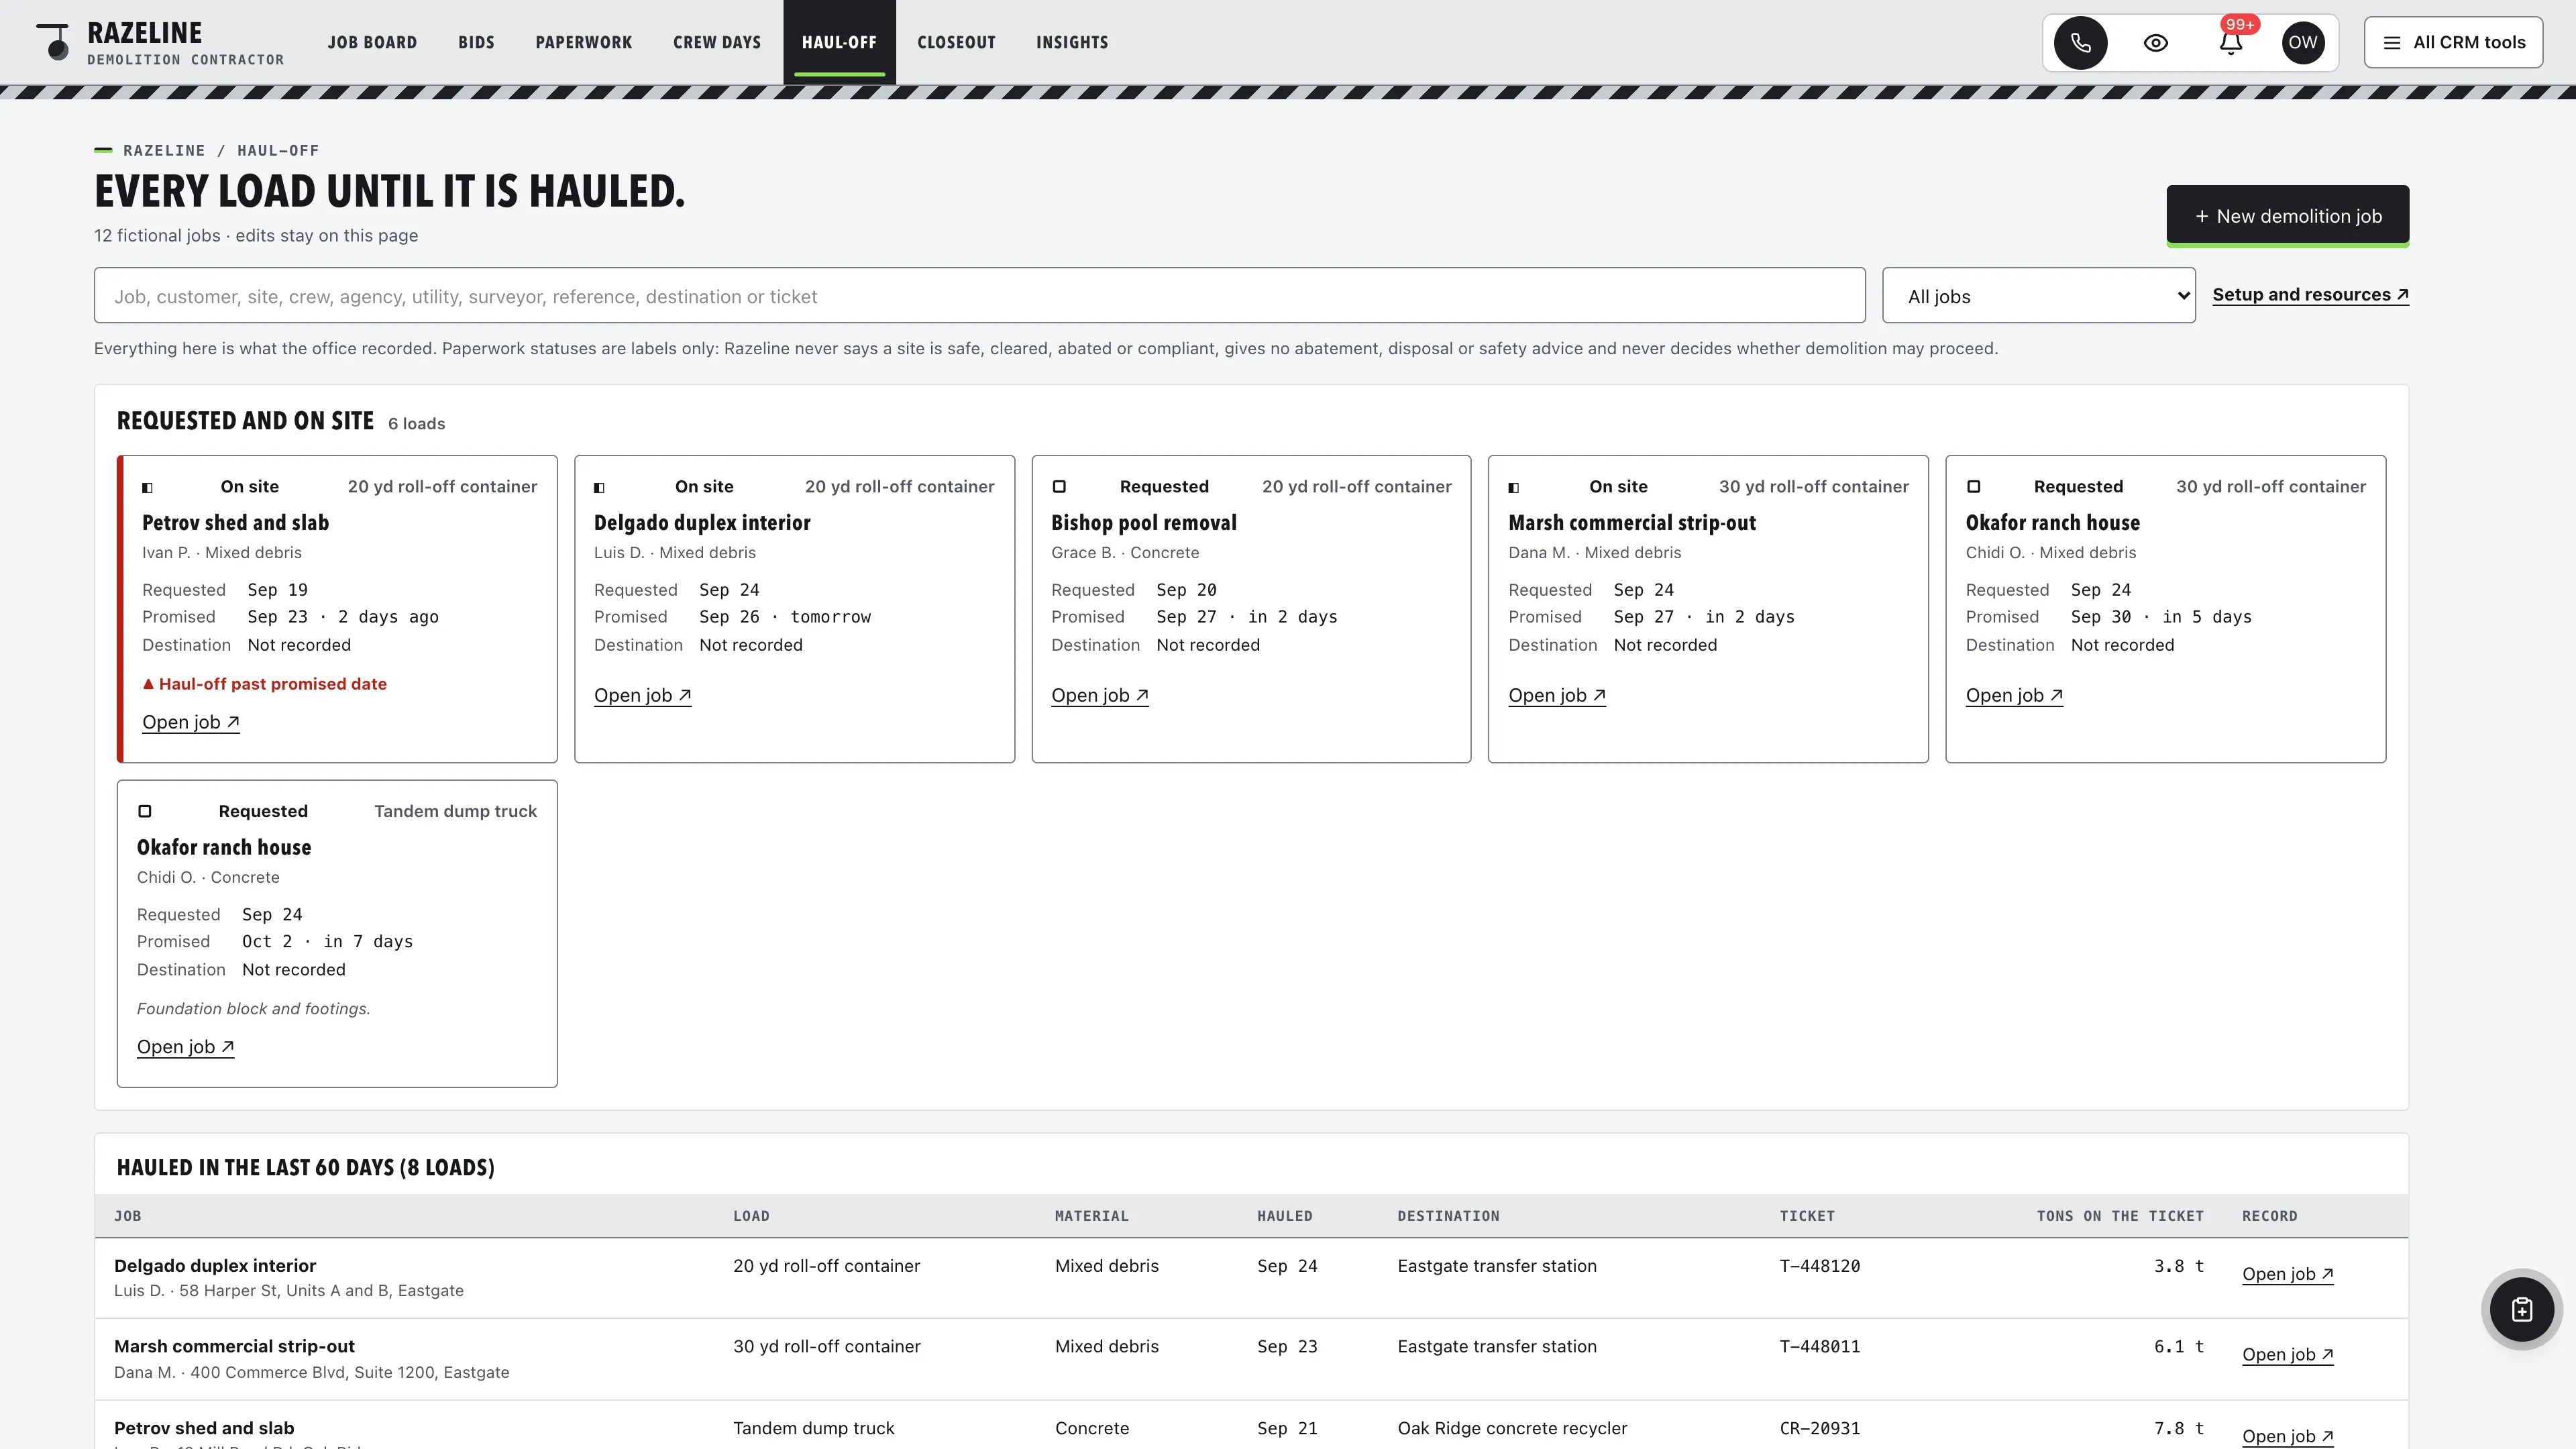Toggle the eye view icon in header
Screen dimensions: 2576x1449
tap(2155, 42)
